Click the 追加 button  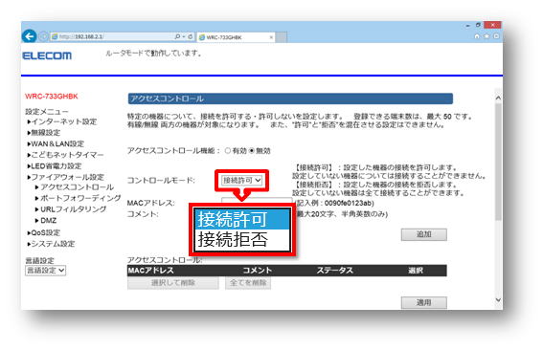point(424,234)
